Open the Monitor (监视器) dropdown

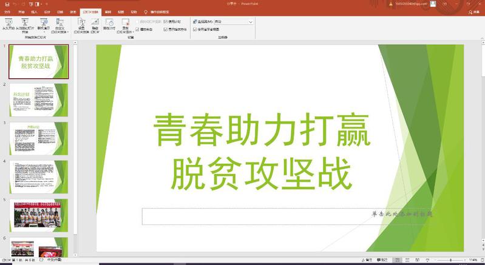pos(250,22)
